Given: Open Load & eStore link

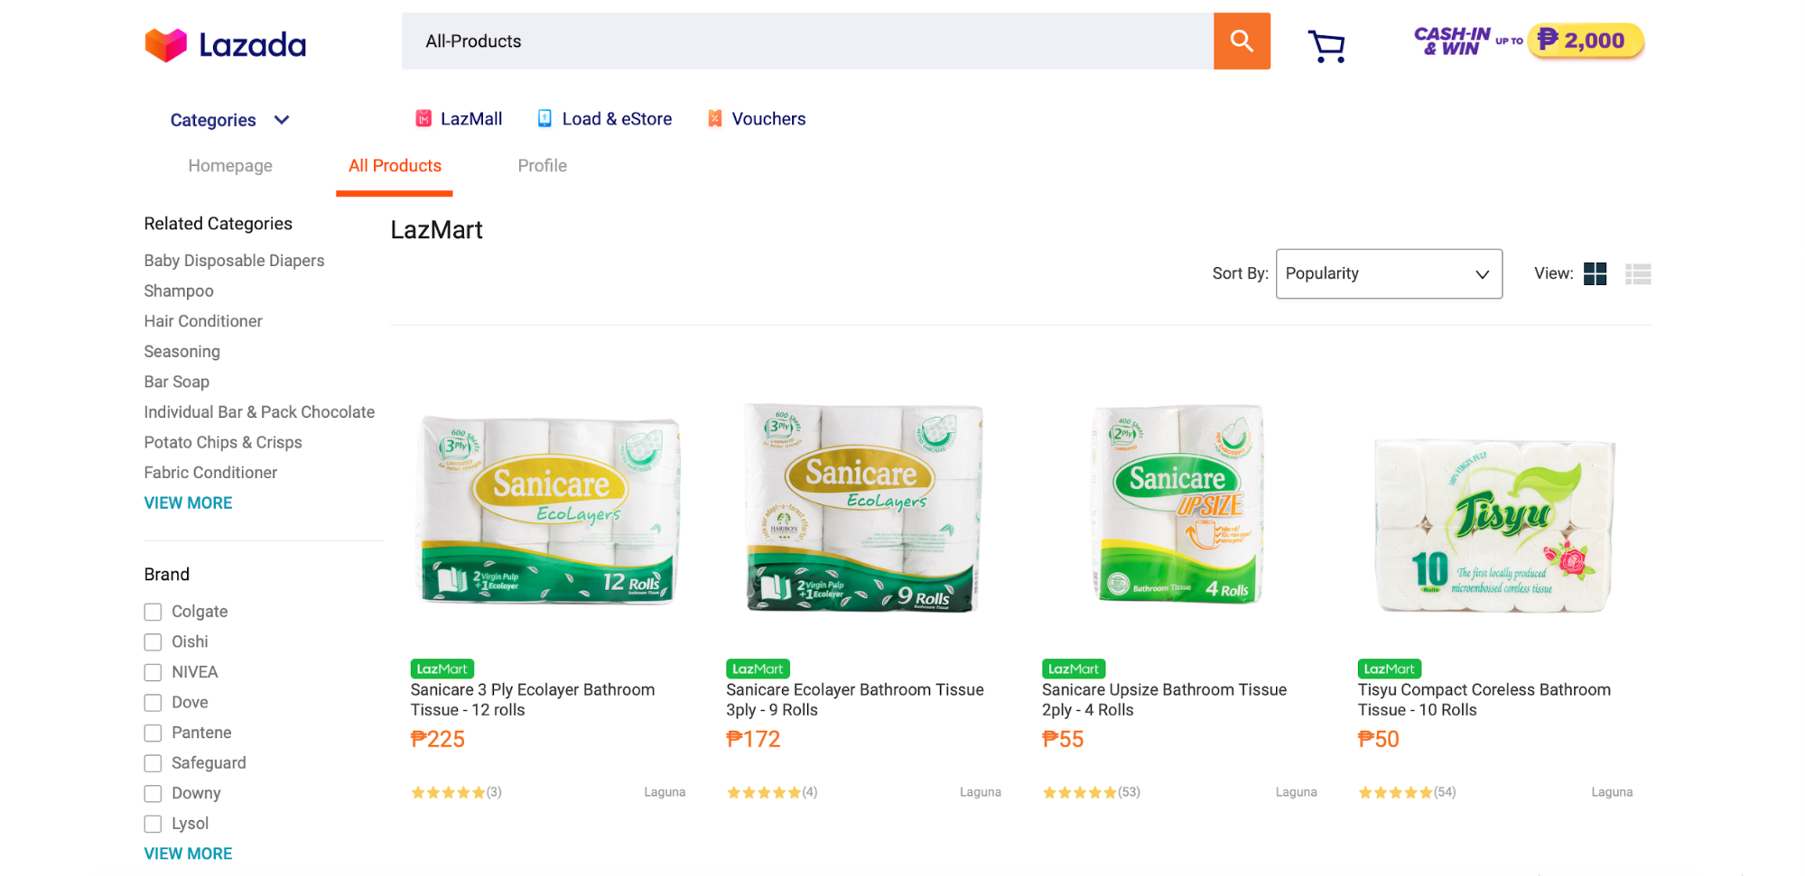Looking at the screenshot, I should pyautogui.click(x=604, y=118).
